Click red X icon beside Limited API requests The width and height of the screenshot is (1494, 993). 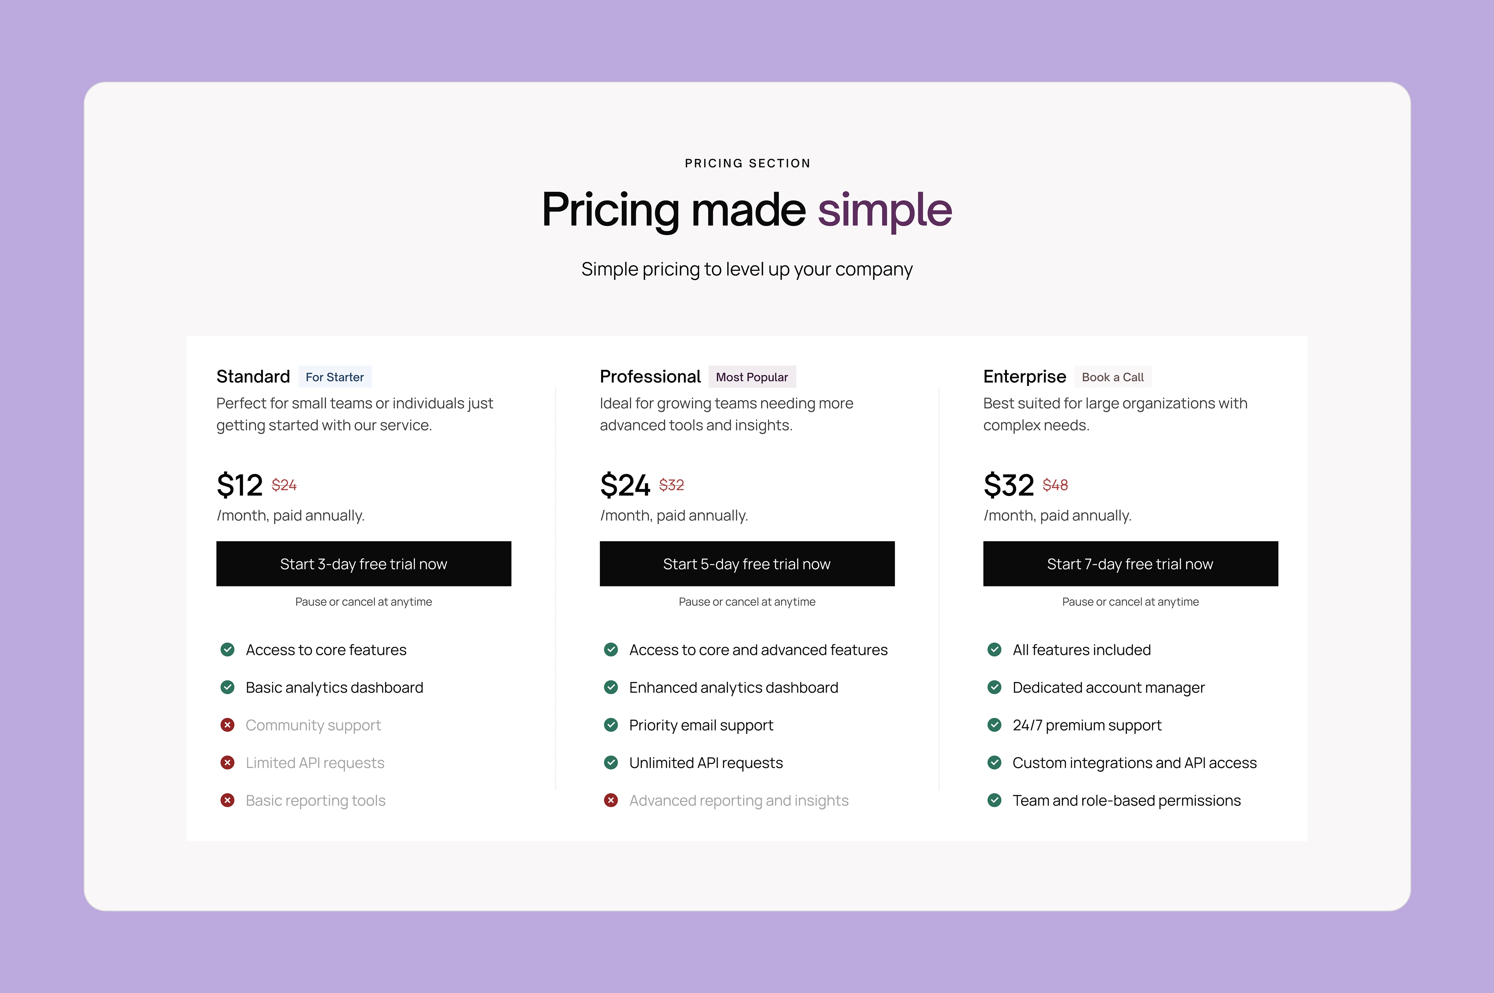227,763
